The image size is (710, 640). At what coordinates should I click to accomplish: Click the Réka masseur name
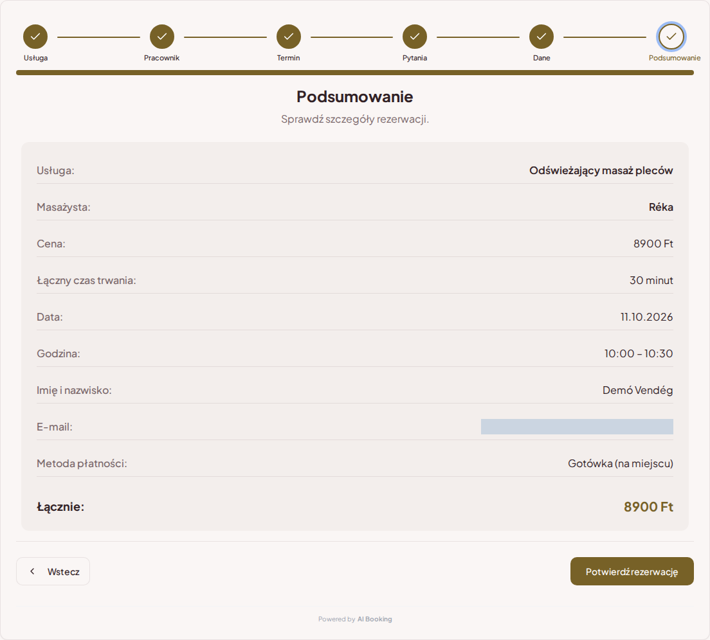[660, 207]
